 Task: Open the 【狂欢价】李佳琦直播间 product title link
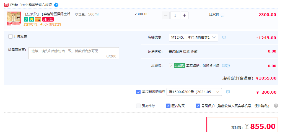click(x=48, y=14)
